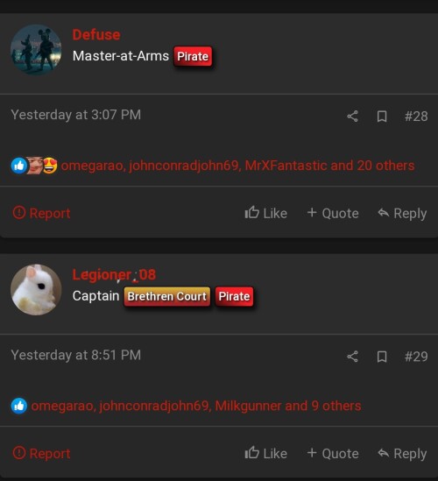Like Defuse's post #28
The height and width of the screenshot is (481, 438).
coord(266,213)
